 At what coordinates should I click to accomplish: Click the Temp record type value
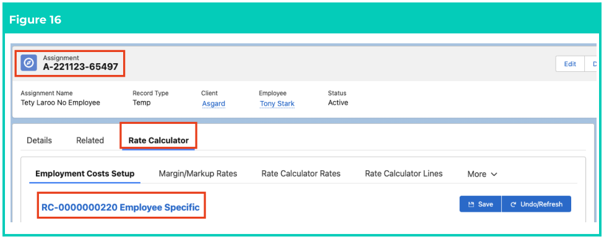click(141, 103)
